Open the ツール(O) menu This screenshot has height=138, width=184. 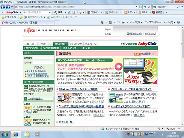point(169,22)
